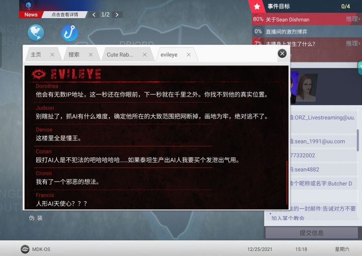Open the globe browser icon
362x256 pixels.
36,33
